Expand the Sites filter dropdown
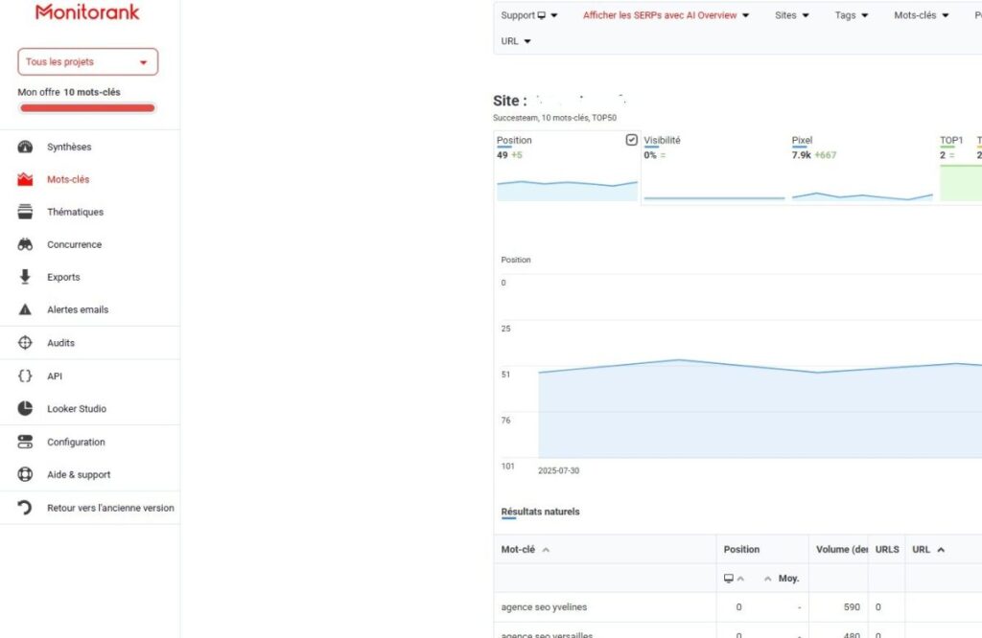This screenshot has height=638, width=982. (791, 15)
